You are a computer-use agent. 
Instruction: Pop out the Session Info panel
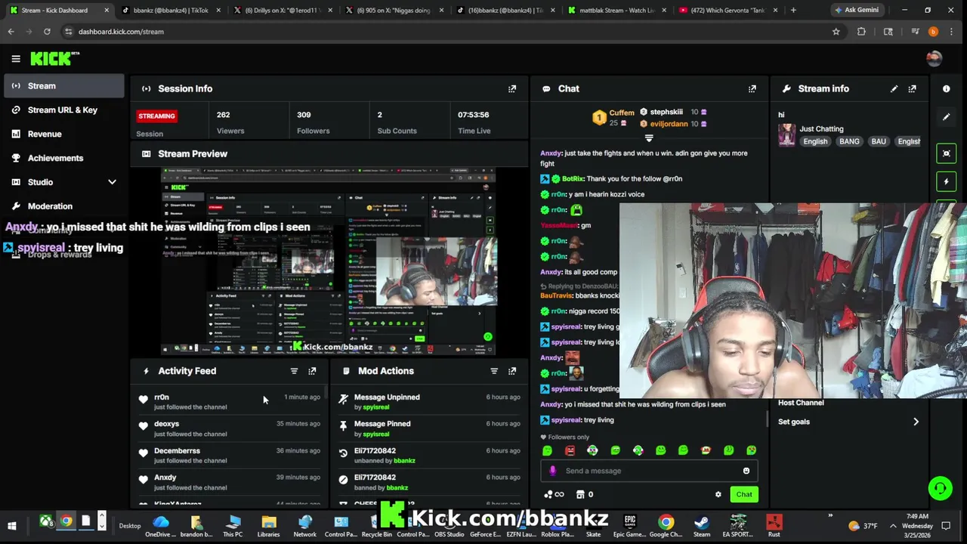[x=512, y=88]
